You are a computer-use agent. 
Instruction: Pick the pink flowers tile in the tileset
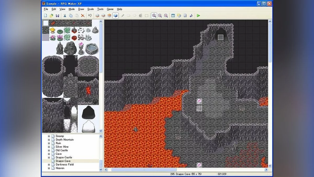[x=53, y=37]
